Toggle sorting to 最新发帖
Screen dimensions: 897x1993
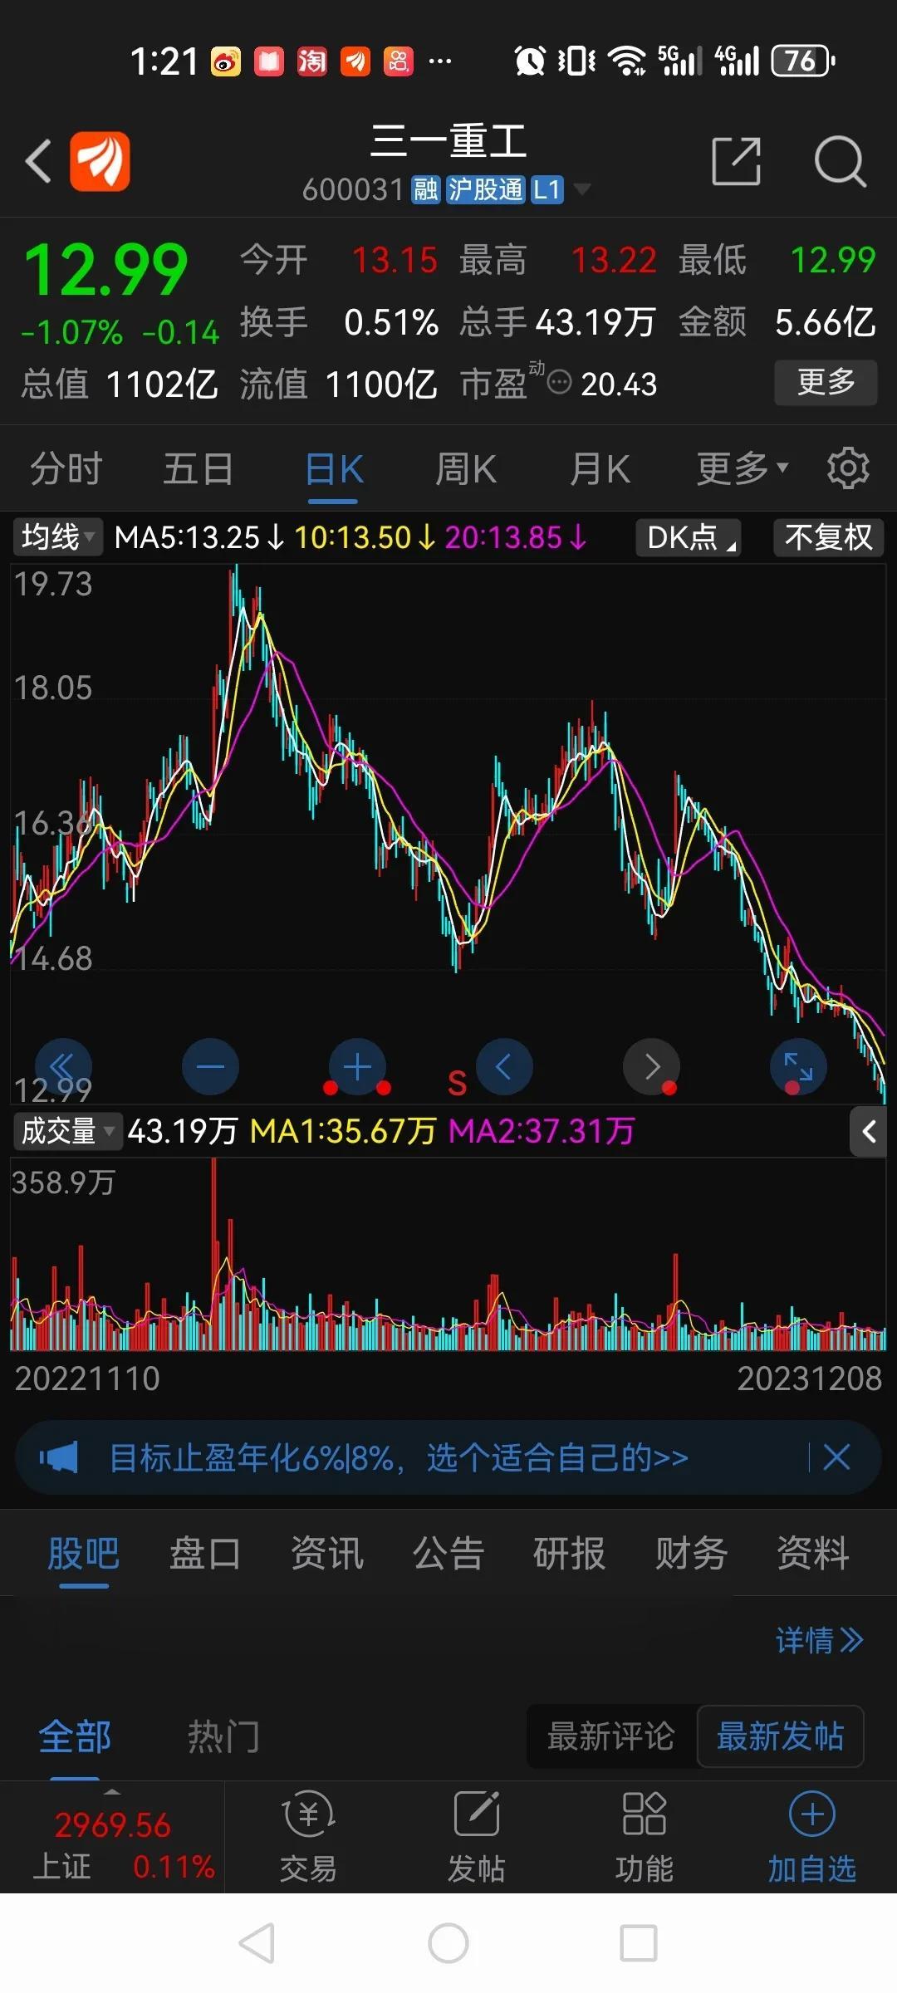click(x=780, y=1736)
